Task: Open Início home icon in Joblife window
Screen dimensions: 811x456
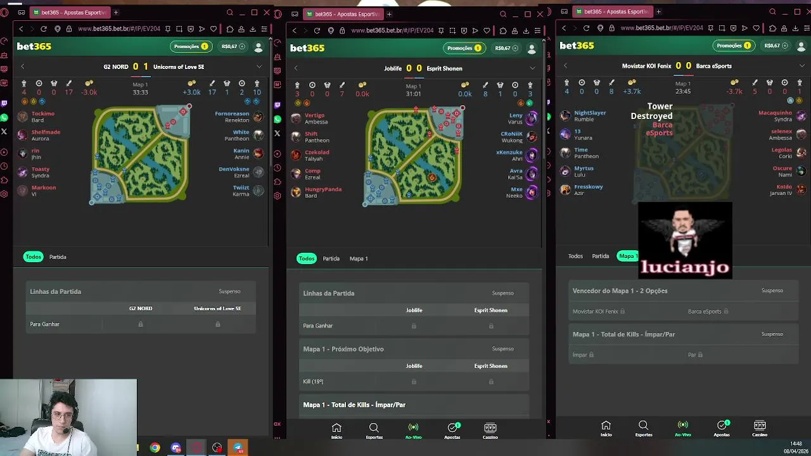Action: [336, 431]
